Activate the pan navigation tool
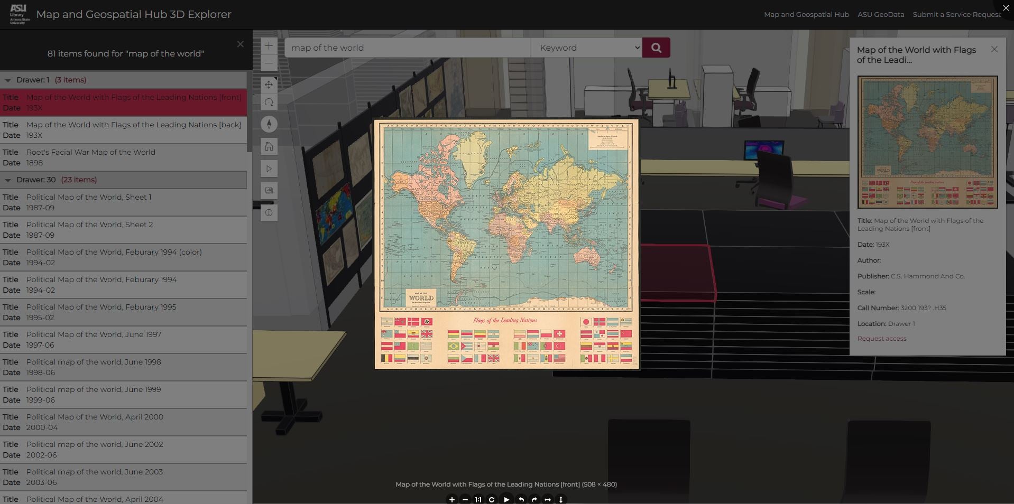This screenshot has height=504, width=1014. (x=269, y=85)
